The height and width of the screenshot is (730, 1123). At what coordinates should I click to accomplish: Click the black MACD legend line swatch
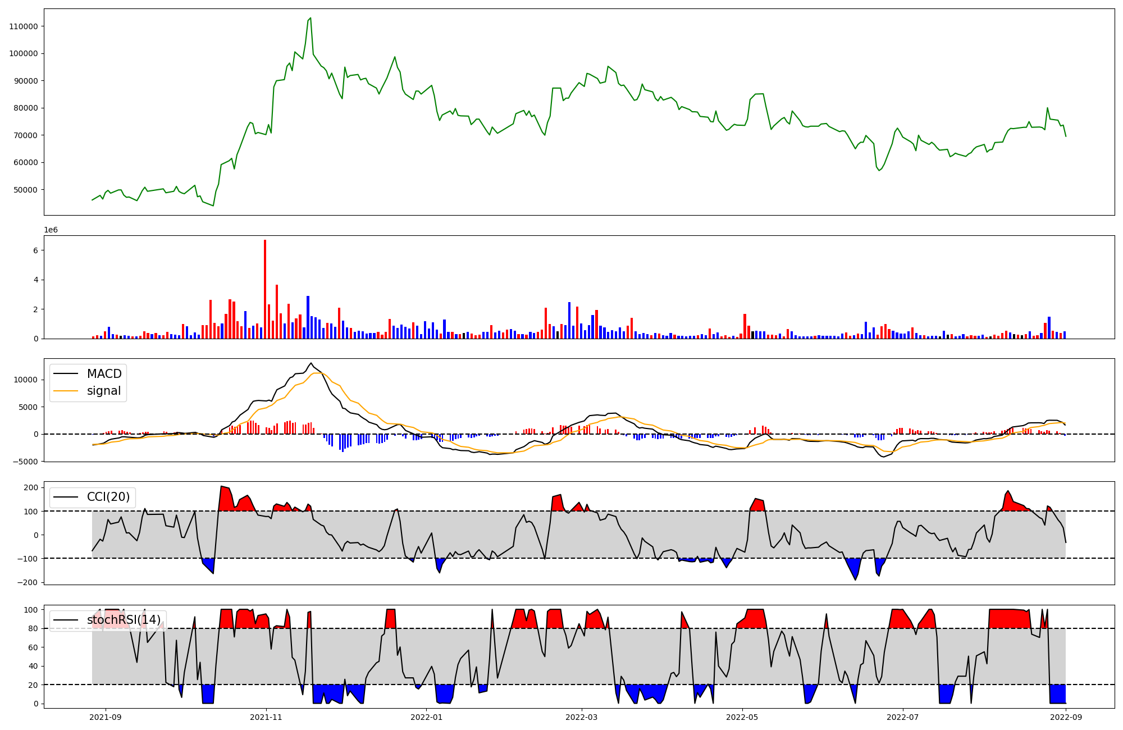66,374
